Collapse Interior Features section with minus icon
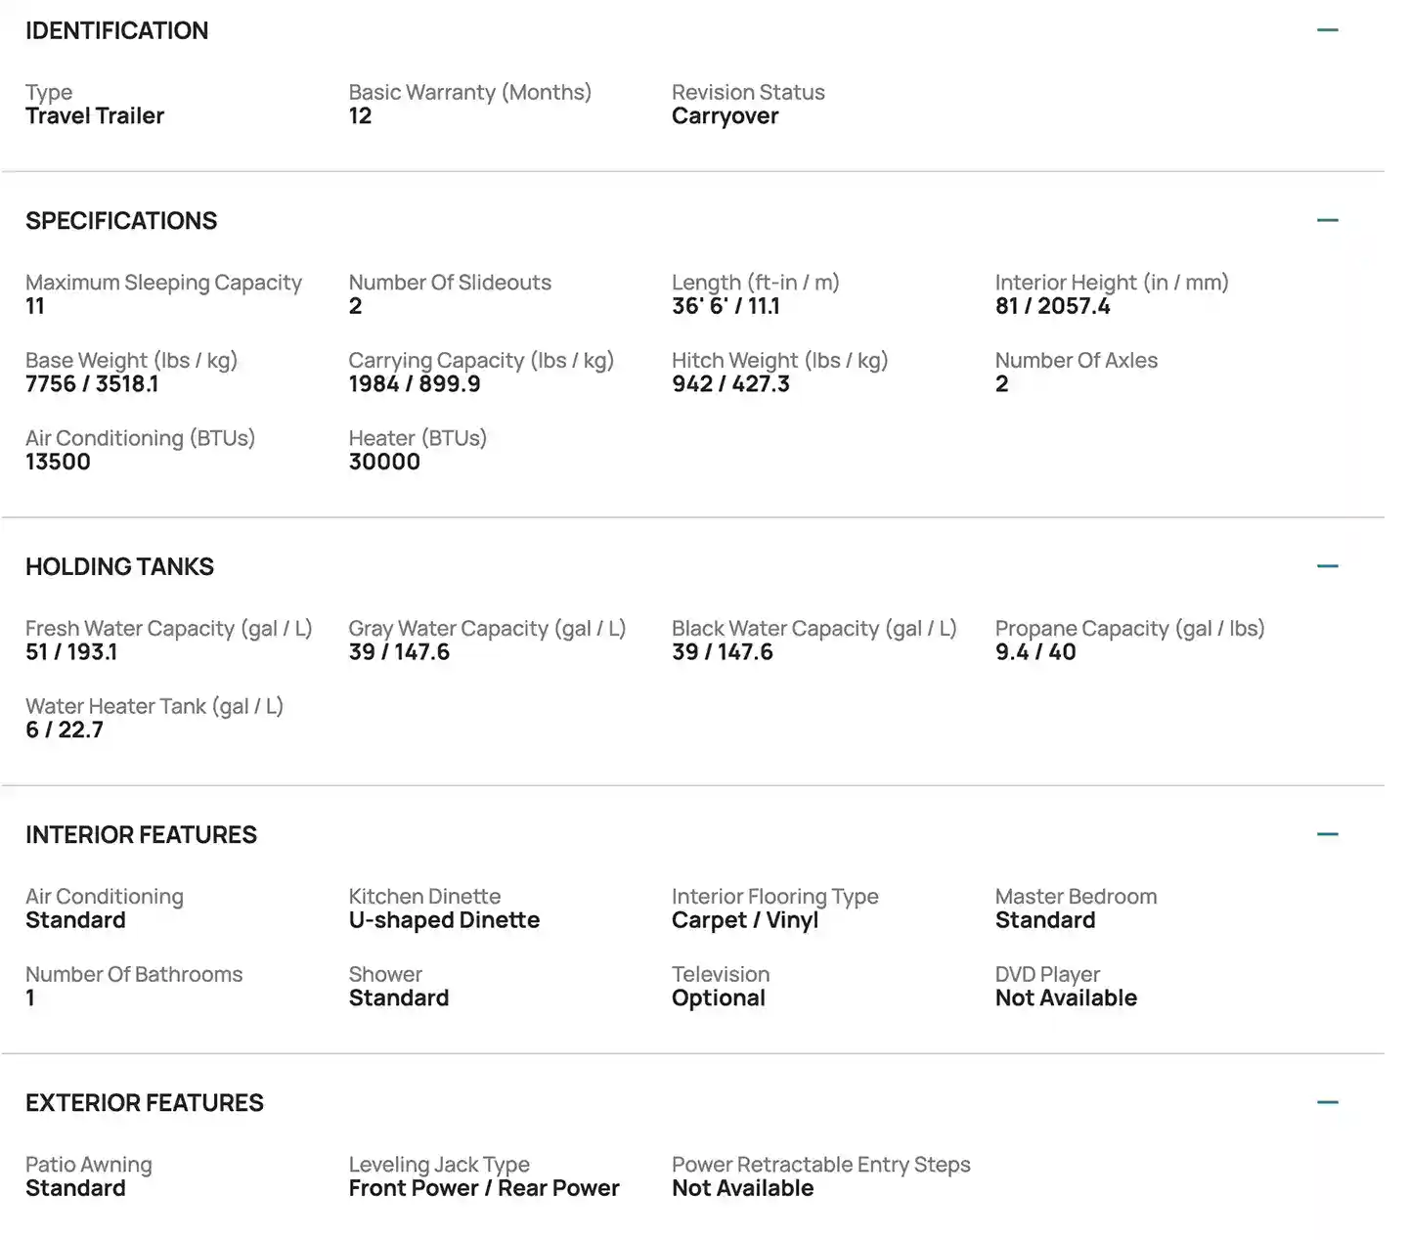Viewport: 1408px width, 1240px height. (1327, 834)
